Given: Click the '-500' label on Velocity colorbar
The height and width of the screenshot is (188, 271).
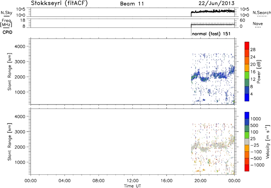Looking at the screenshot, I should (x=256, y=158).
